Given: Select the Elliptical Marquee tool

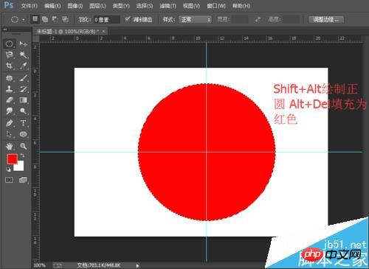Looking at the screenshot, I should (x=10, y=44).
